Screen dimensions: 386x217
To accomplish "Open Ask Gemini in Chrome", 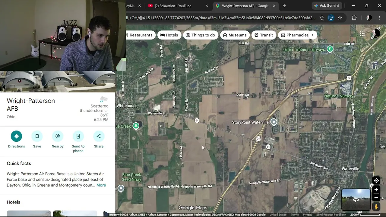I will point(326,6).
